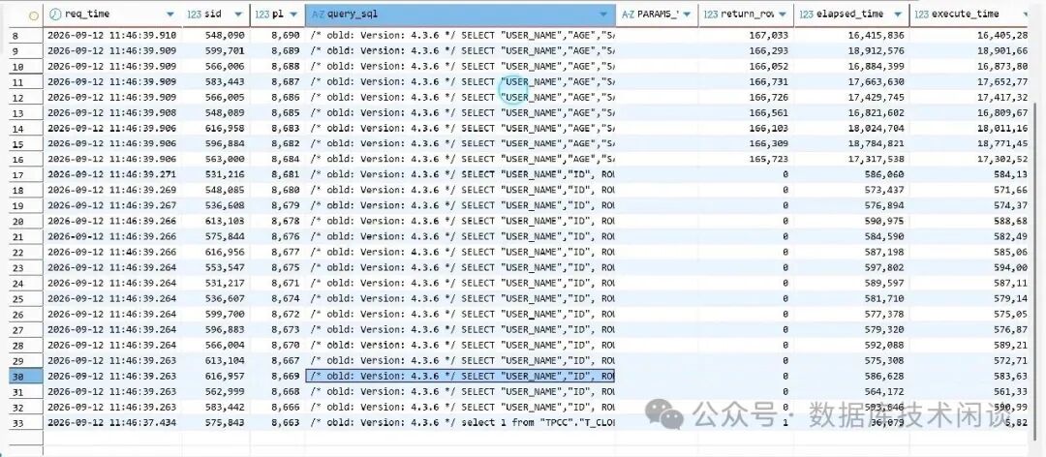Viewport: 1046px width, 457px height.
Task: Select return rows cell 166,561
Action: [746, 112]
